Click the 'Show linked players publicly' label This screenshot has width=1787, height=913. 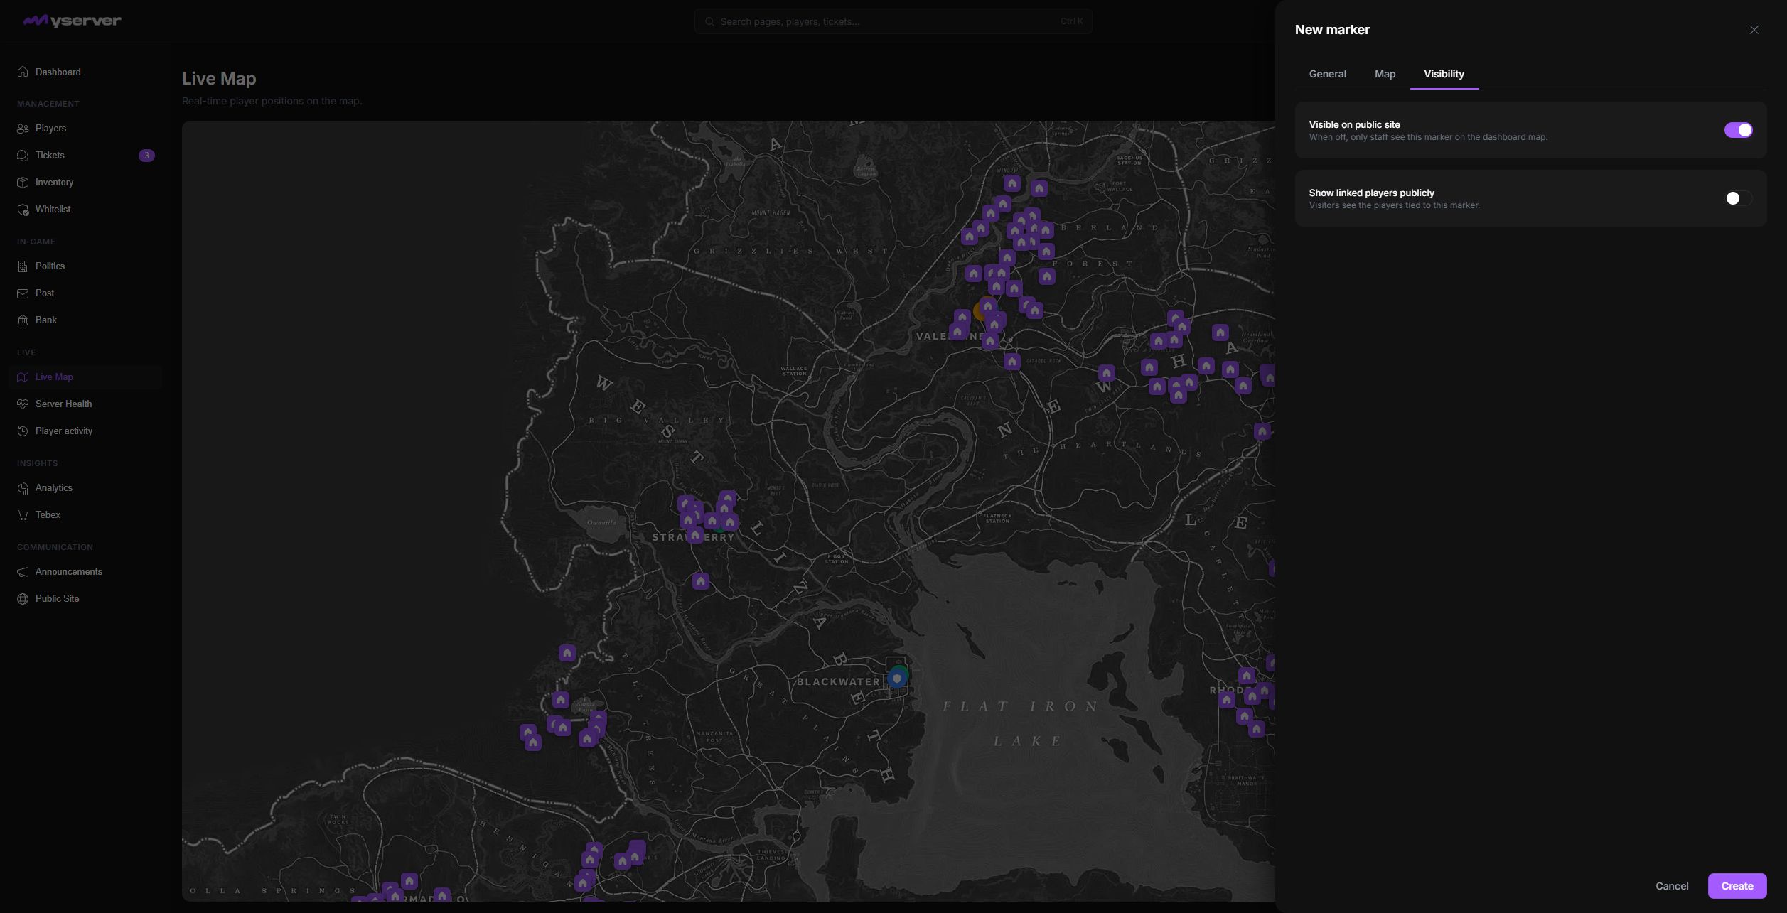pos(1371,193)
